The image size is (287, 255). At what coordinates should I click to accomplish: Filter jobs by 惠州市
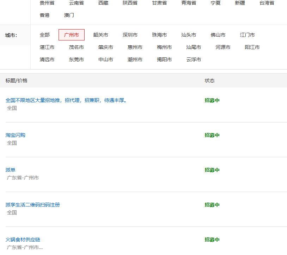pyautogui.click(x=135, y=47)
